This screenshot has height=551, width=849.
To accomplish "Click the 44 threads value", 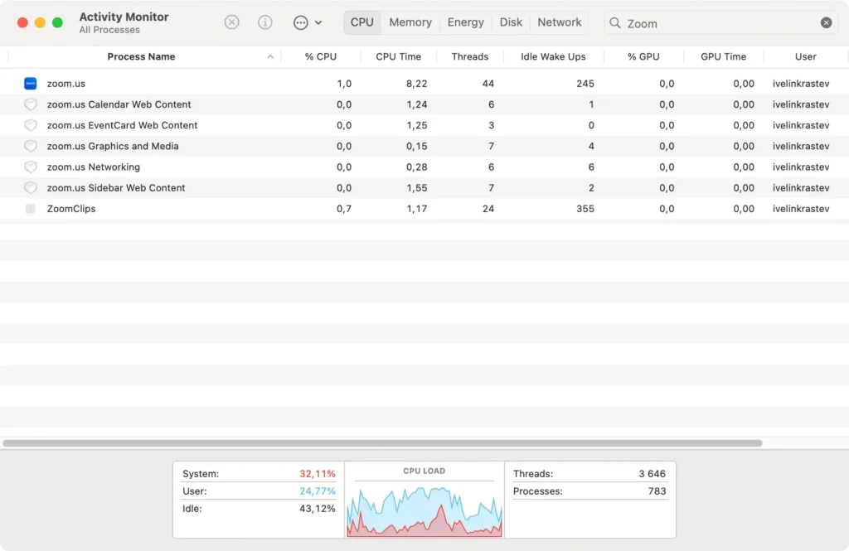I will pyautogui.click(x=488, y=84).
